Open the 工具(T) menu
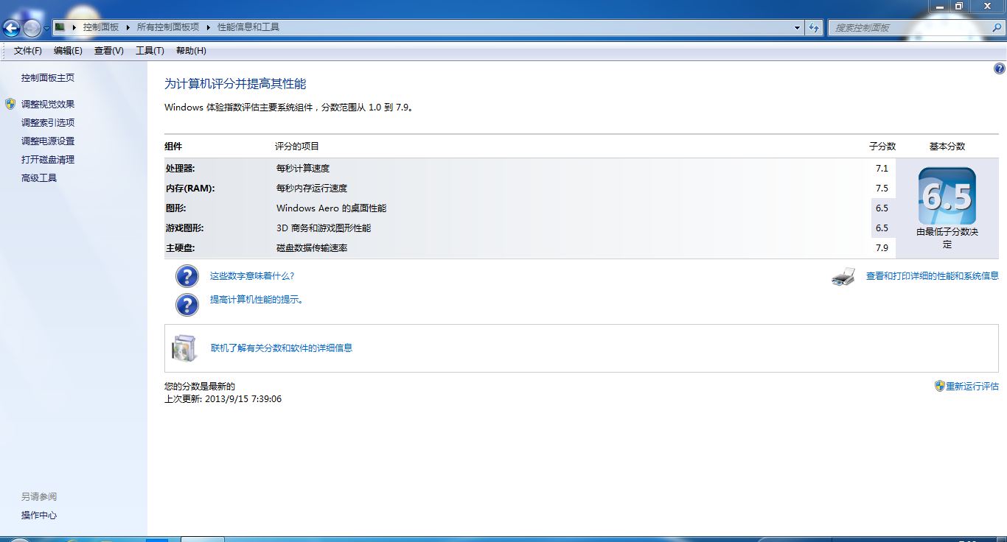Image resolution: width=1007 pixels, height=542 pixels. [150, 51]
